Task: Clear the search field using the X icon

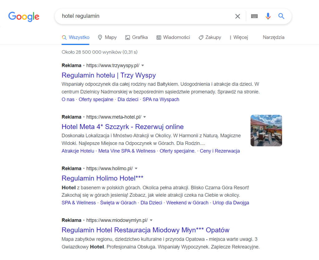Action: (x=237, y=16)
